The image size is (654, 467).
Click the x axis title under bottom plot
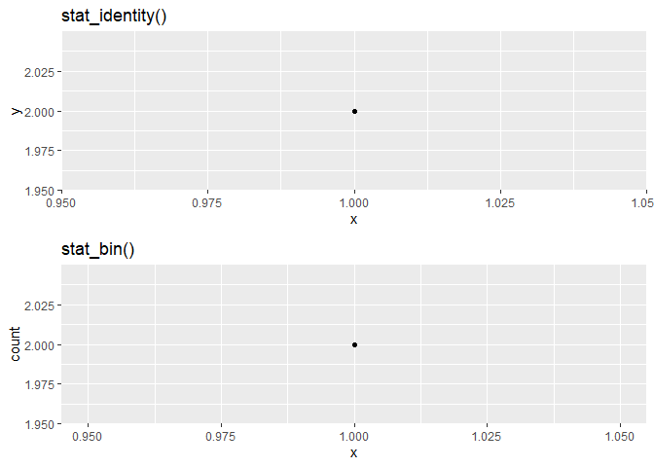tap(353, 453)
